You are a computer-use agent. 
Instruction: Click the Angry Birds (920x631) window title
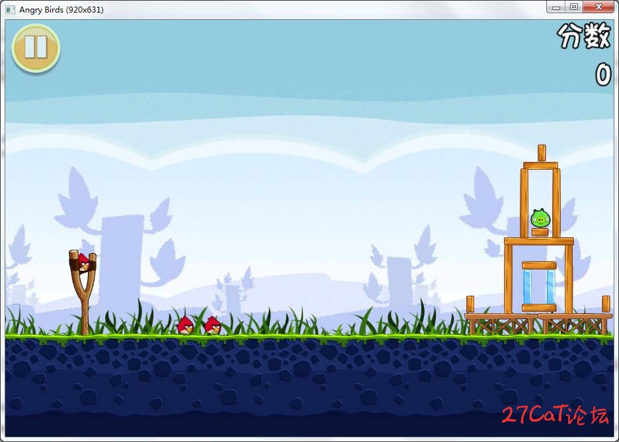[x=62, y=9]
